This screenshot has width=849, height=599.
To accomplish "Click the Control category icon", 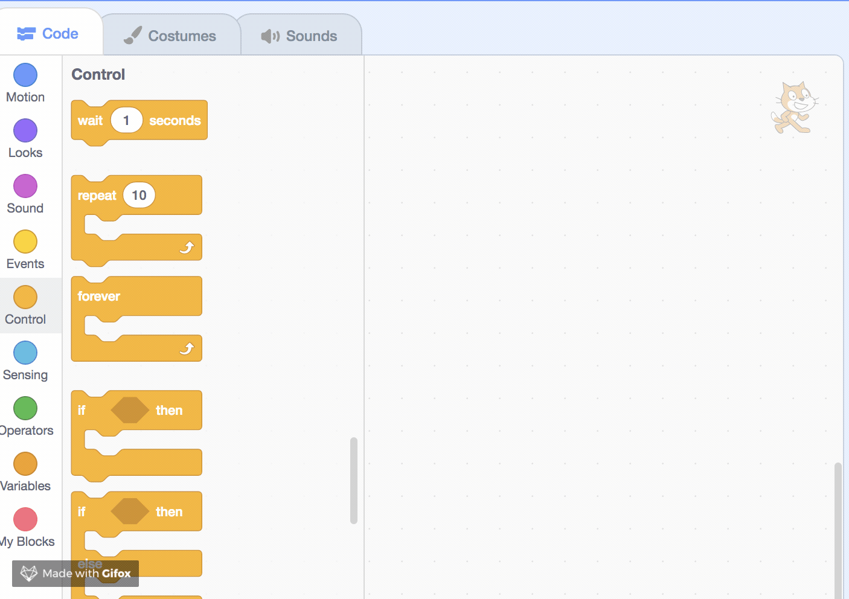I will click(25, 296).
